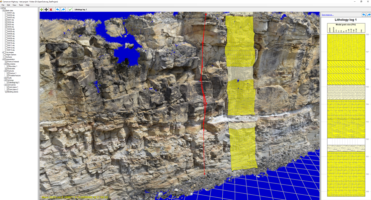371x200 pixels.
Task: Select the move crosshair tool
Action: click(46, 10)
